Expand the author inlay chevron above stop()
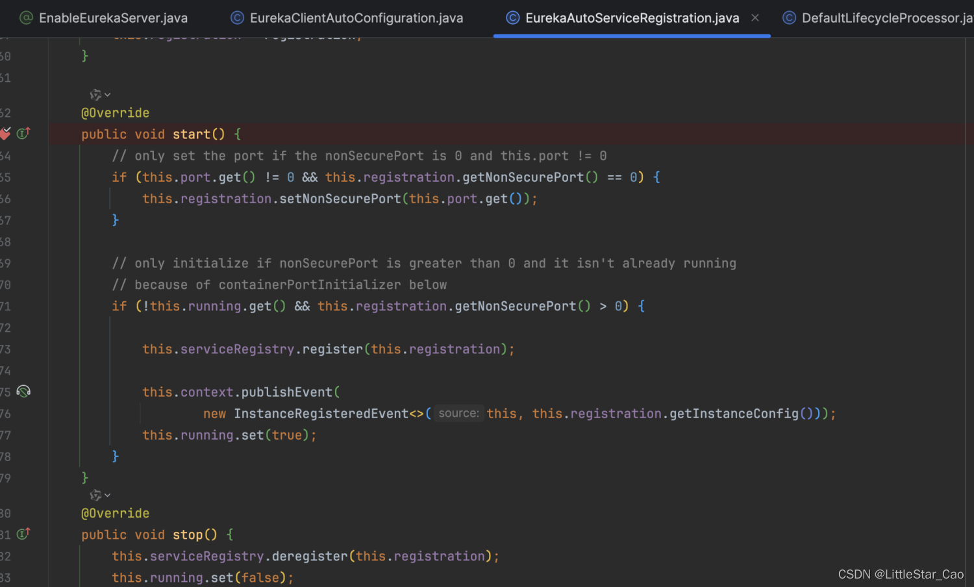The height and width of the screenshot is (587, 974). [x=108, y=495]
